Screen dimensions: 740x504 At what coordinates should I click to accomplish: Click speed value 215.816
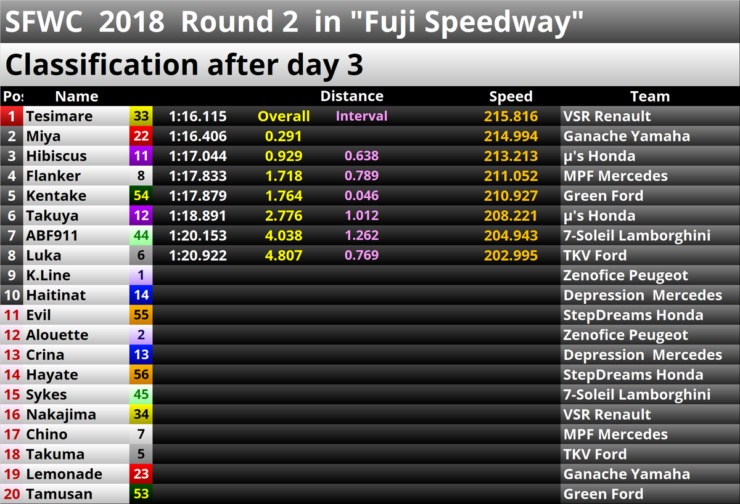(511, 116)
